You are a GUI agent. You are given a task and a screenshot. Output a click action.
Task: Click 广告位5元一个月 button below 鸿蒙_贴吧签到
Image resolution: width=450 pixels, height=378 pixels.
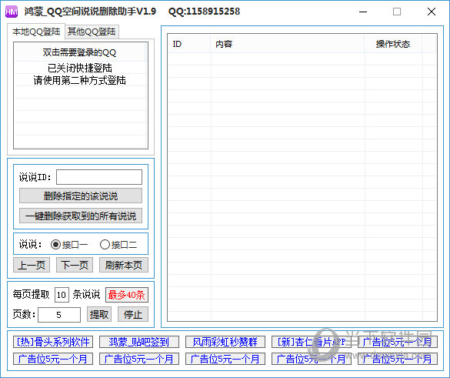tap(139, 359)
